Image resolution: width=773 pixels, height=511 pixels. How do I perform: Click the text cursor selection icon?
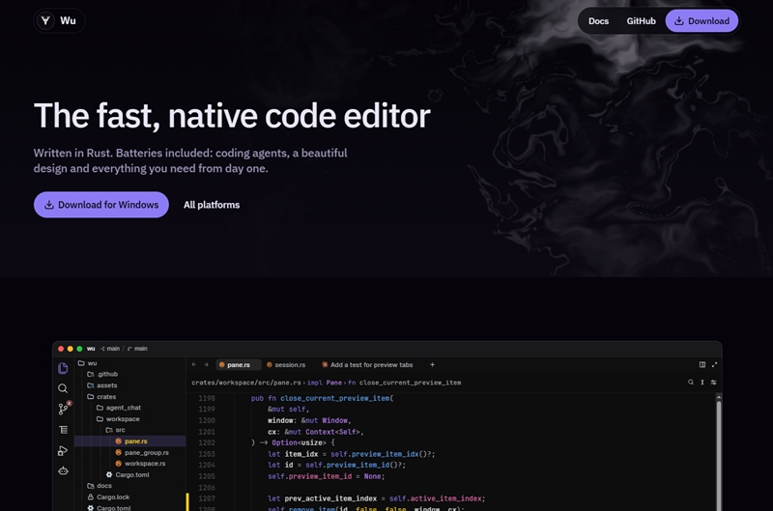tap(702, 382)
